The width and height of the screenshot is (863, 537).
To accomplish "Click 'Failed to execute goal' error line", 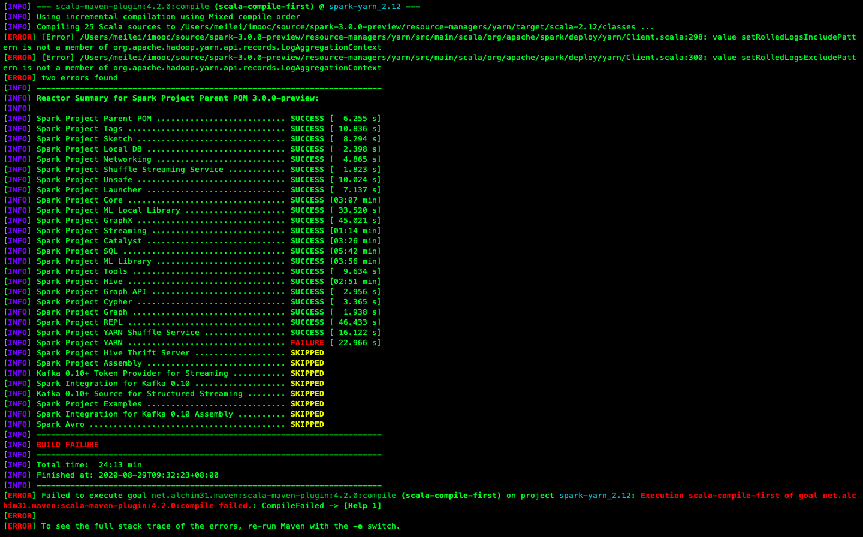I will coord(430,500).
